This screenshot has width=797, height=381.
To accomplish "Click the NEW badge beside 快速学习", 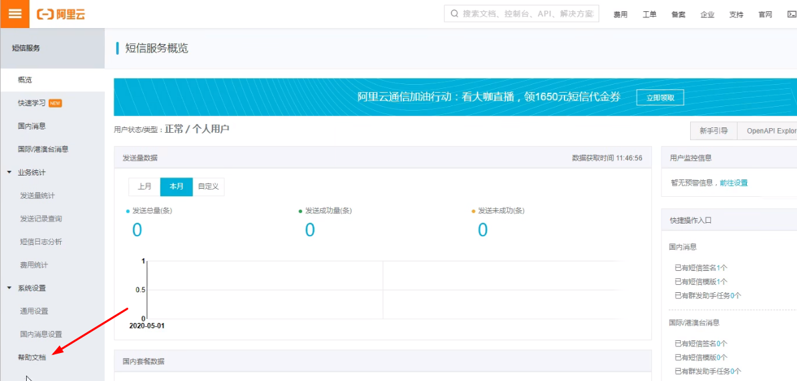I will [55, 103].
